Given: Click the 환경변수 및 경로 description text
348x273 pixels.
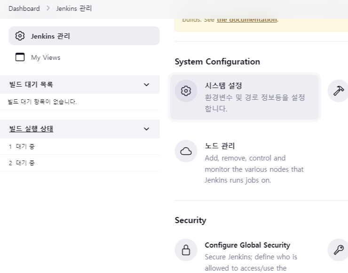Looking at the screenshot, I should click(x=255, y=103).
